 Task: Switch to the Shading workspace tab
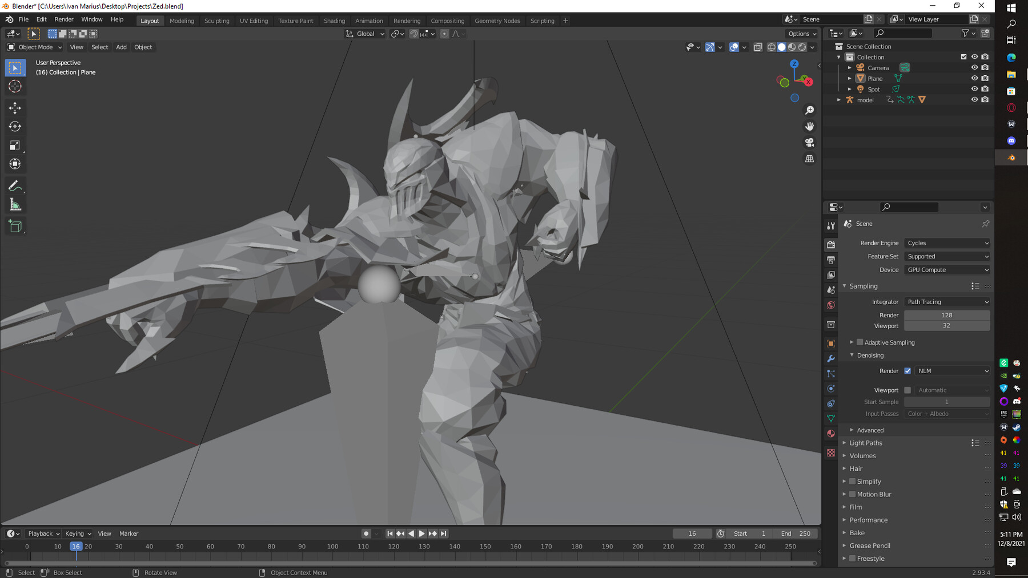tap(334, 21)
